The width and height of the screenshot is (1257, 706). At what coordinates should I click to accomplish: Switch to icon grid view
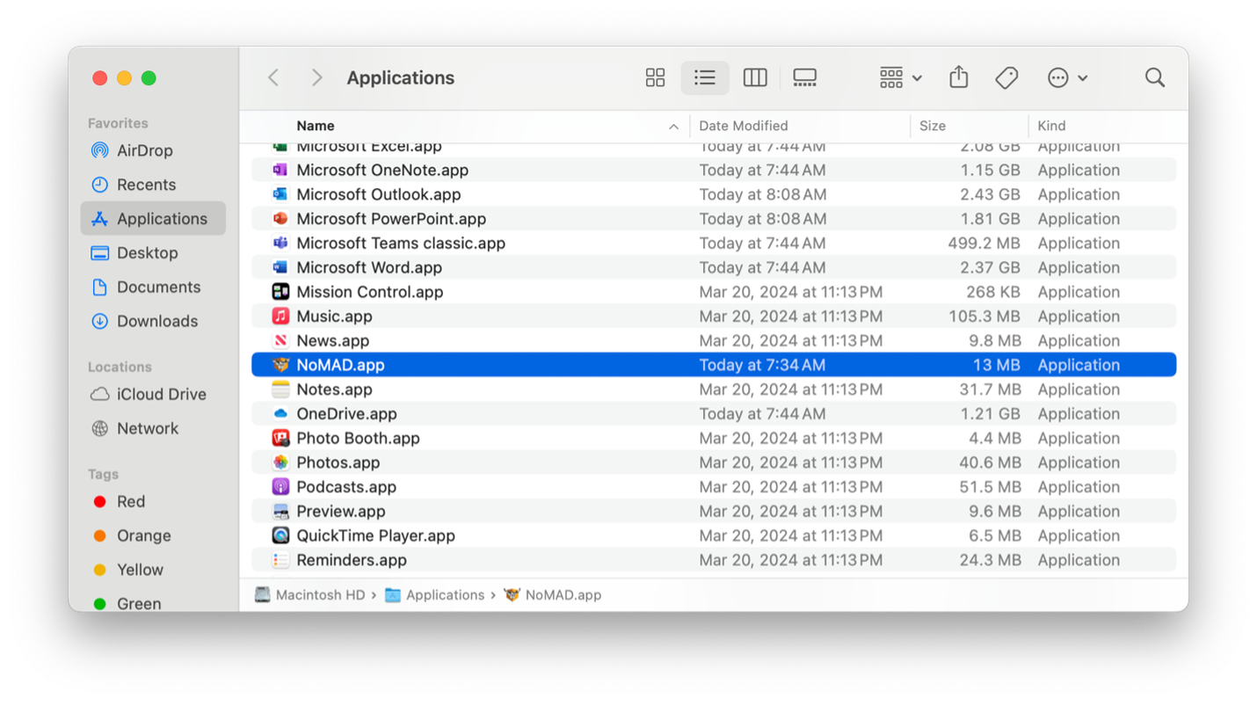[x=655, y=78]
